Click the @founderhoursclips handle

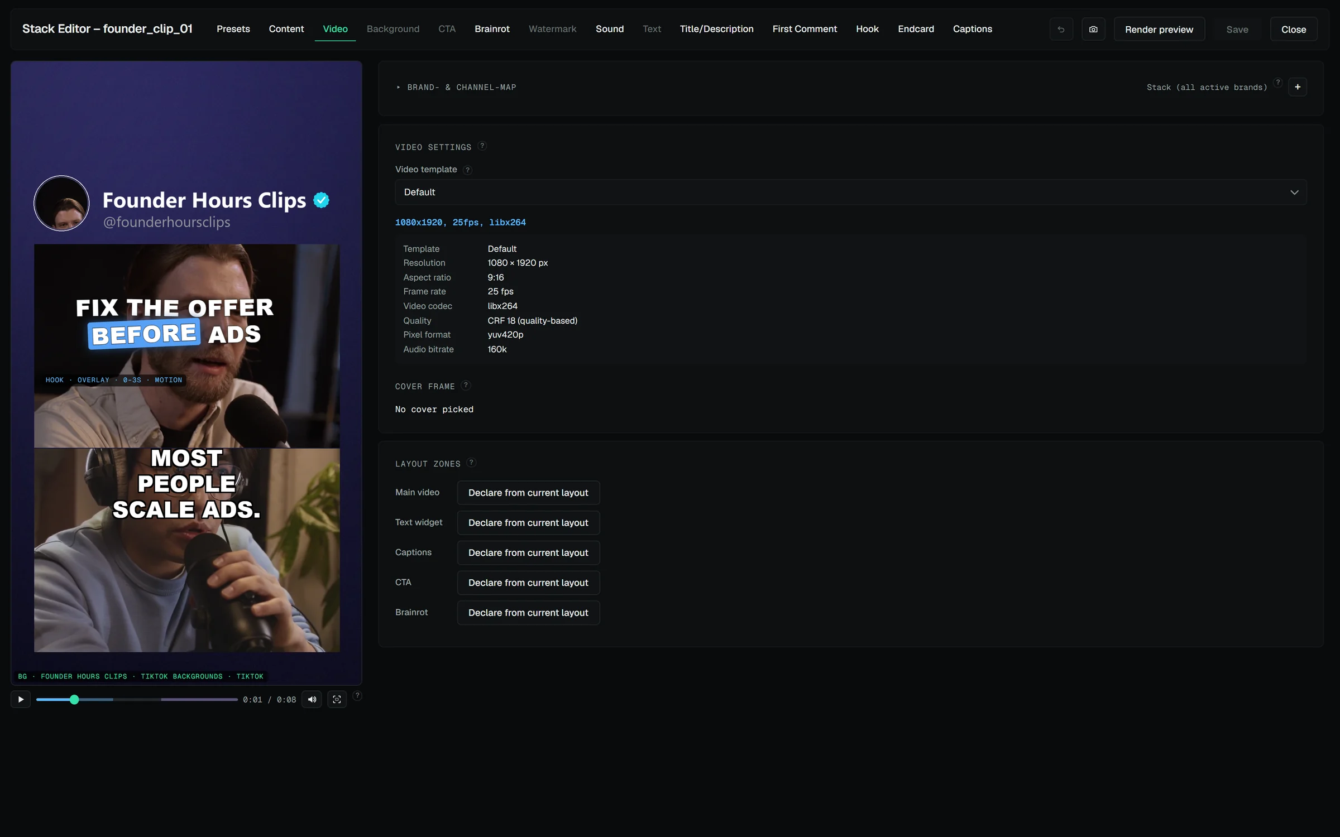tap(166, 222)
